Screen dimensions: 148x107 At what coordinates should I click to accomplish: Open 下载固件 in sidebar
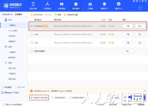[x=12, y=74]
